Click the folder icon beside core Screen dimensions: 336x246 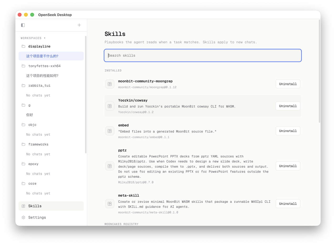coord(23,184)
